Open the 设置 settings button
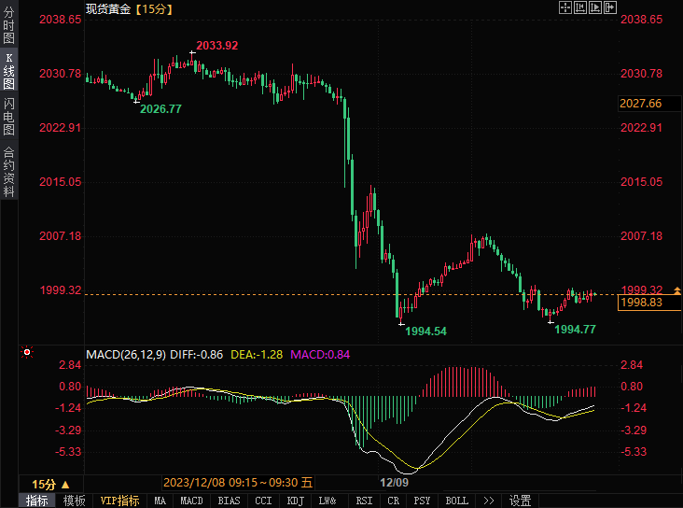The image size is (683, 508). [520, 501]
